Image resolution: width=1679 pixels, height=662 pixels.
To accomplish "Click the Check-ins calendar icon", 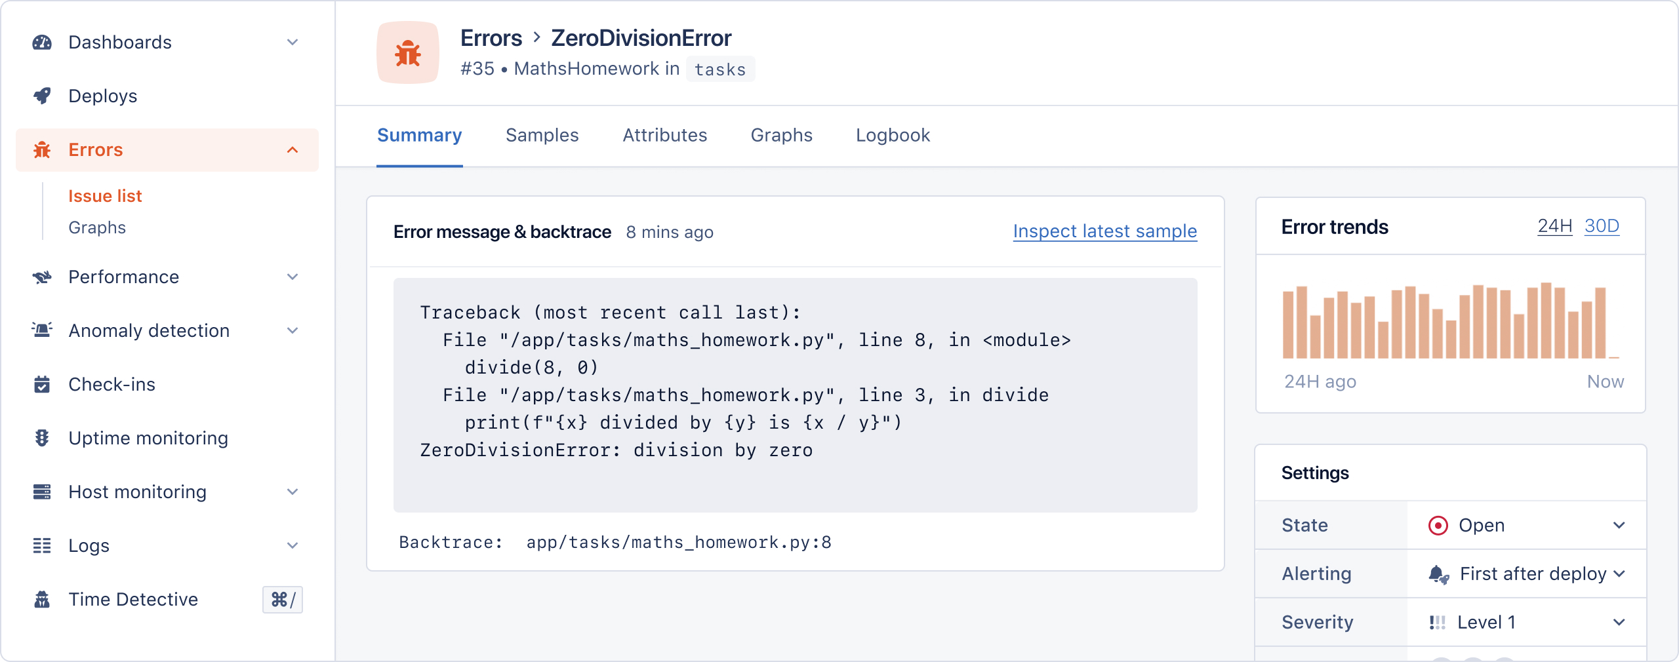I will 42,384.
